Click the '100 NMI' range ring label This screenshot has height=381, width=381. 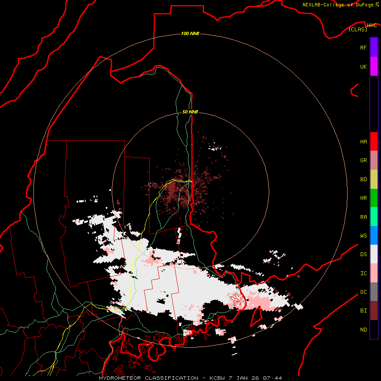point(190,33)
